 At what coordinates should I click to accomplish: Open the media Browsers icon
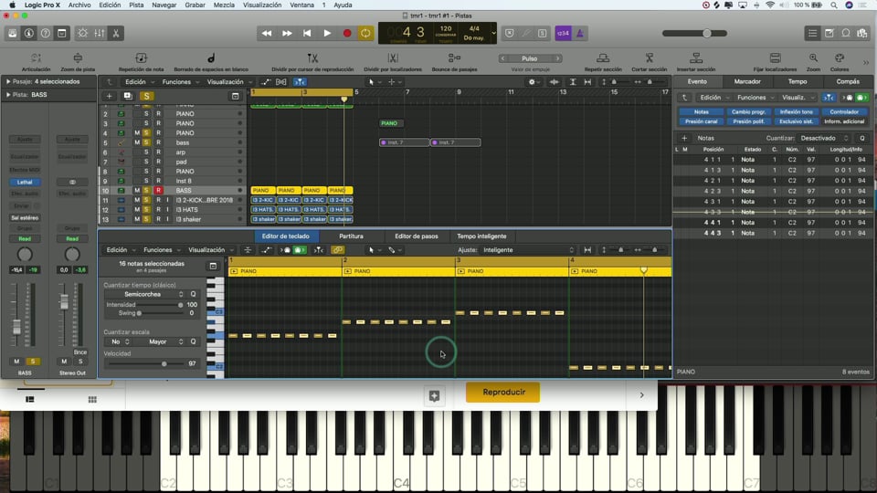click(x=862, y=33)
